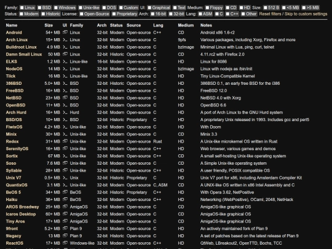Check the 32-bit arch filter

pos(171,14)
